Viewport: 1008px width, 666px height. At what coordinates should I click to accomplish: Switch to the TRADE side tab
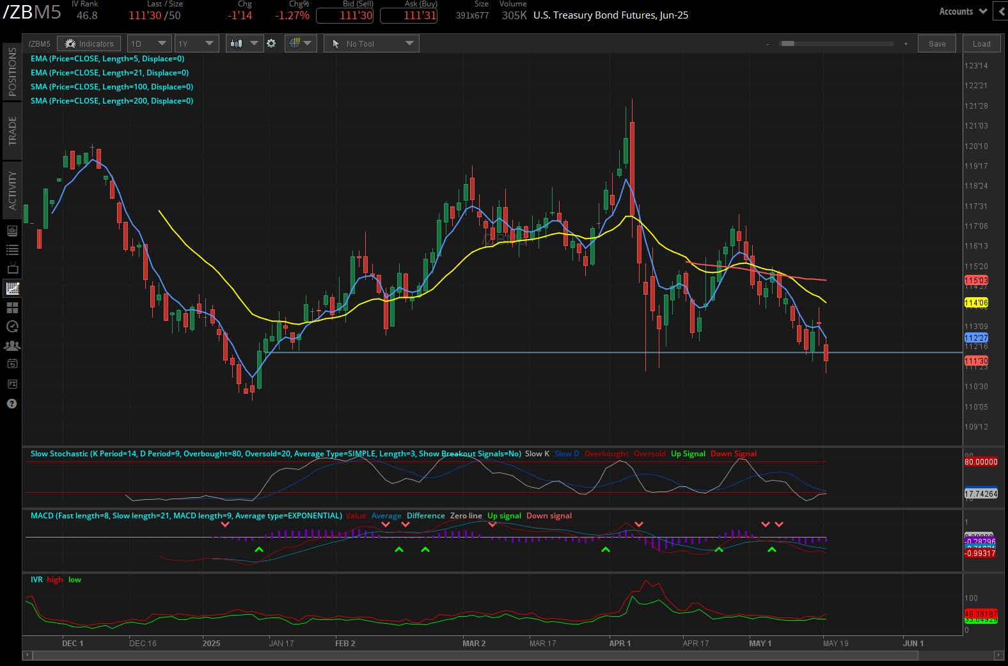12,130
